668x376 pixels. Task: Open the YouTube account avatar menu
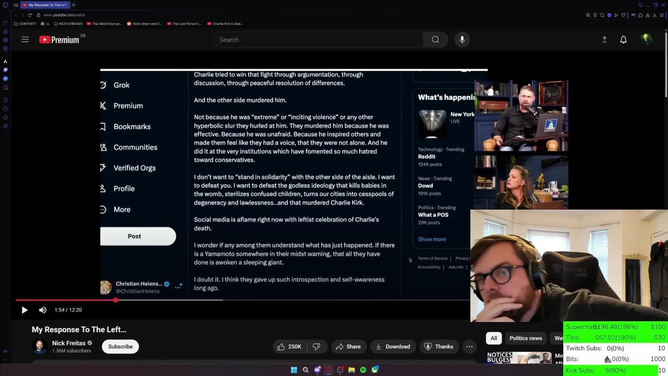point(646,40)
